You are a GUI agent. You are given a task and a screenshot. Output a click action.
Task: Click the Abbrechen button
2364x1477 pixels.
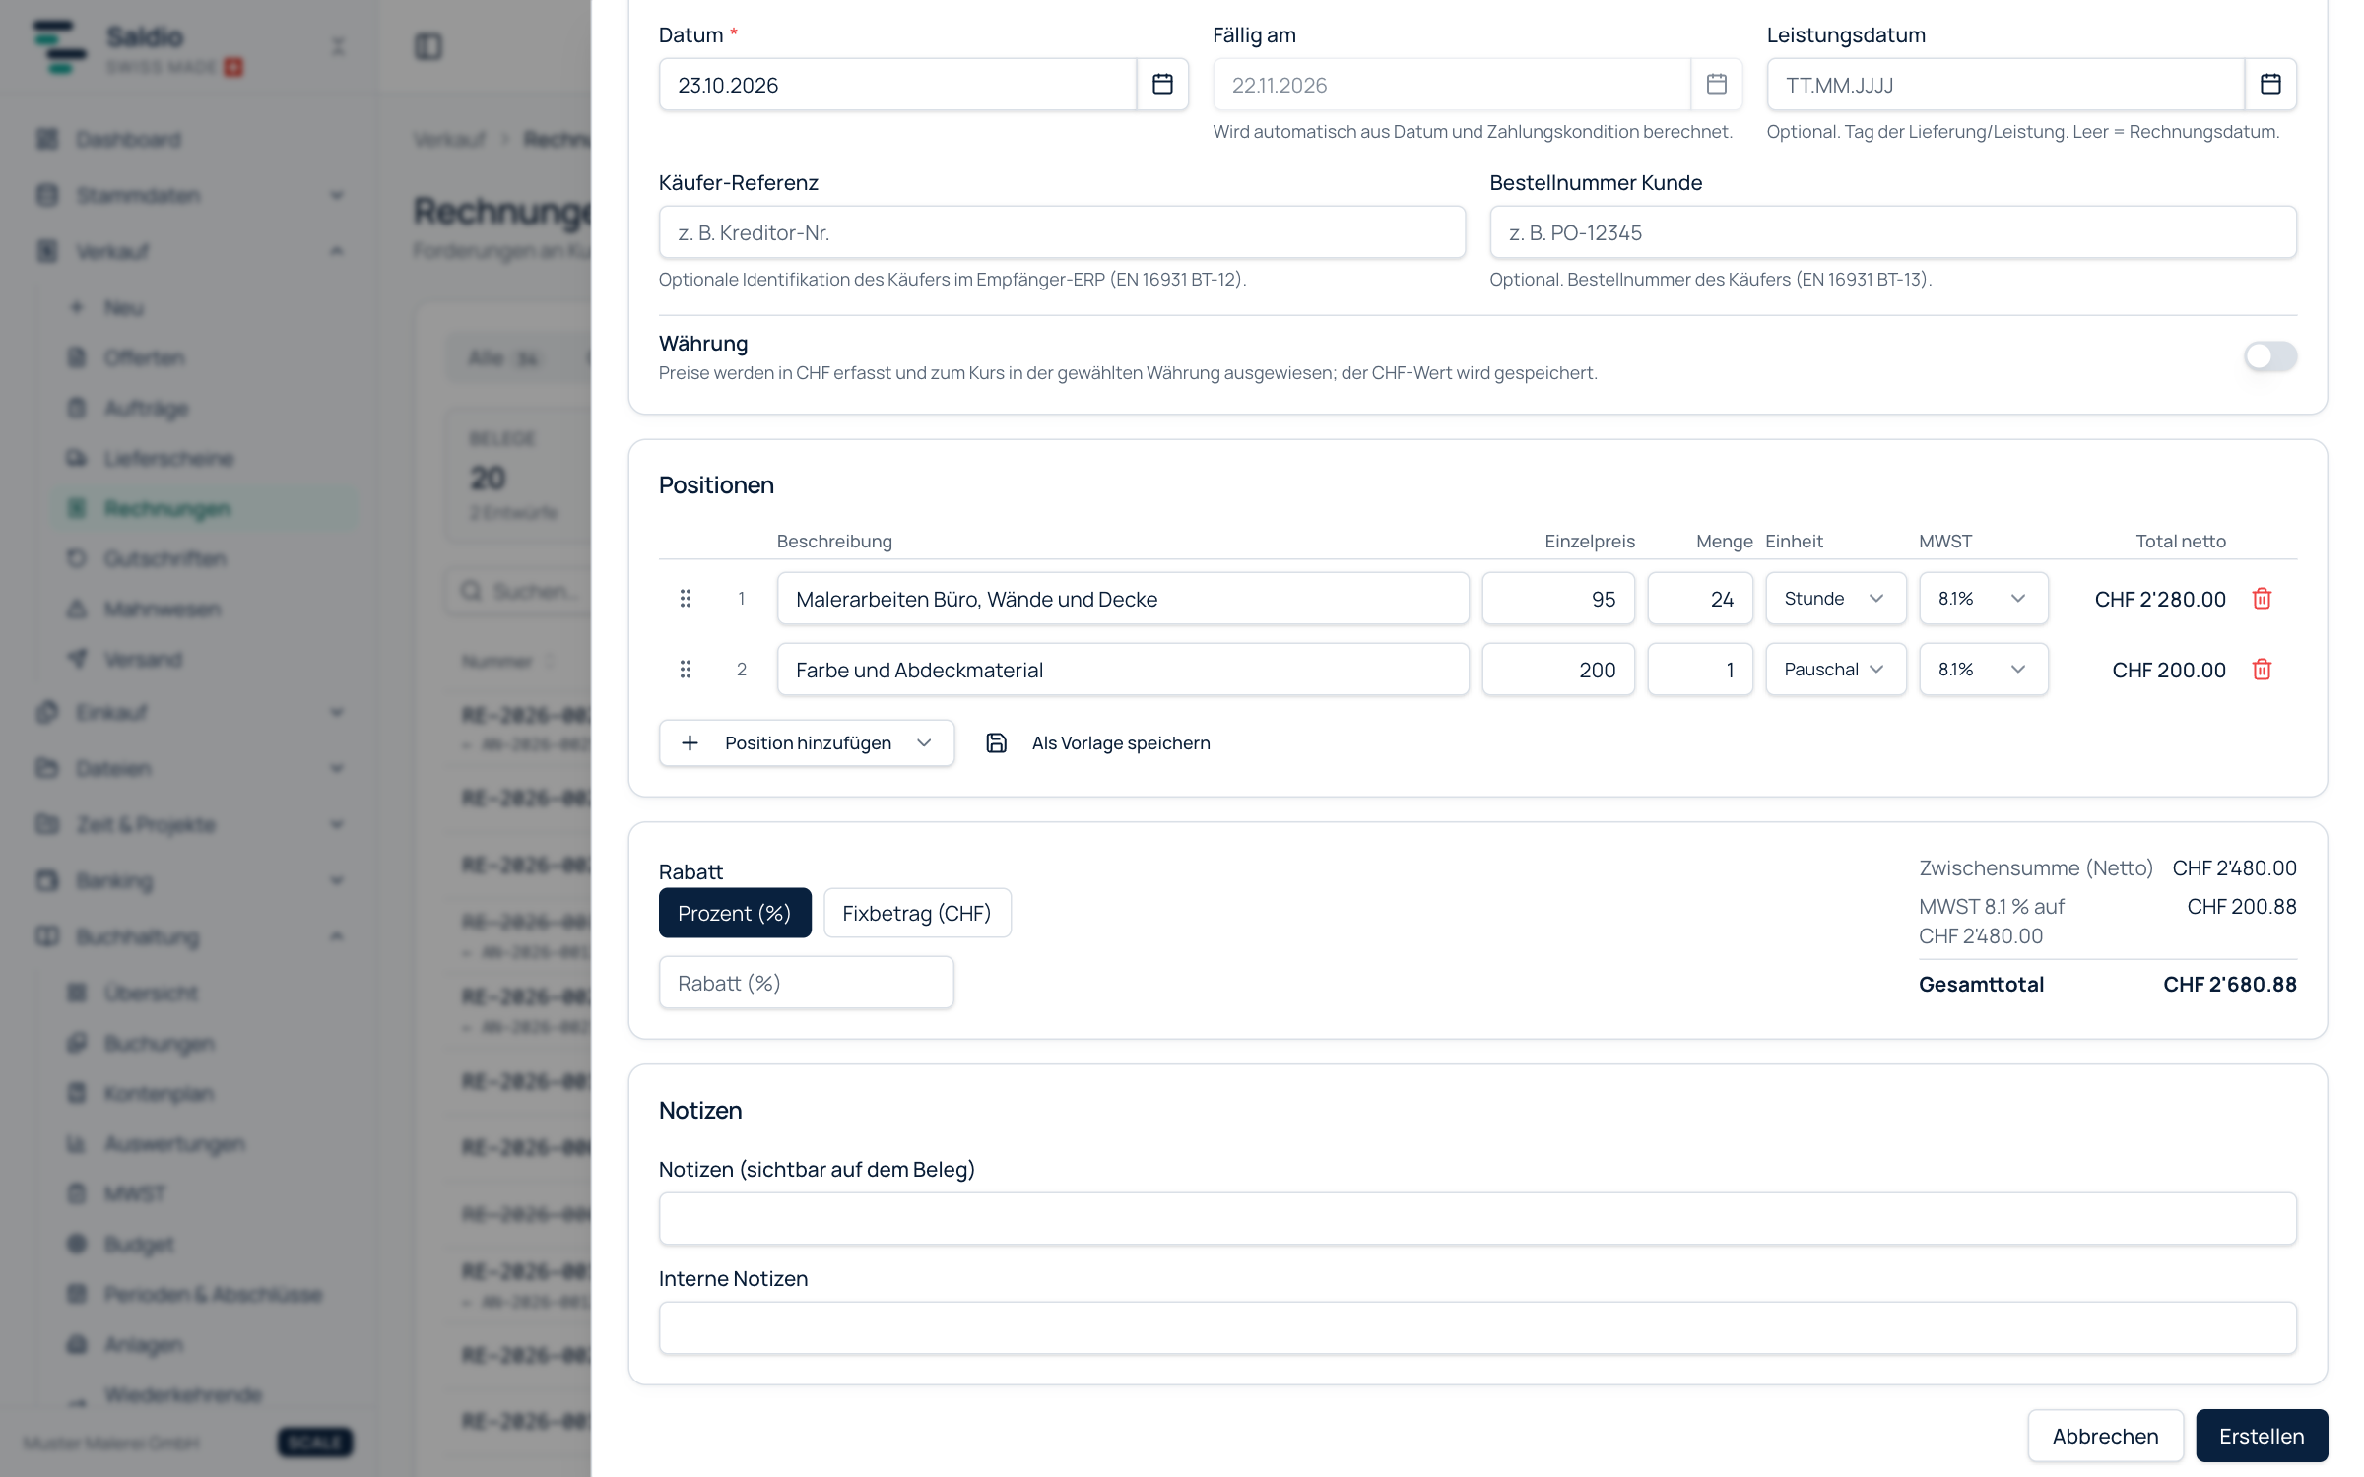pyautogui.click(x=2105, y=1436)
